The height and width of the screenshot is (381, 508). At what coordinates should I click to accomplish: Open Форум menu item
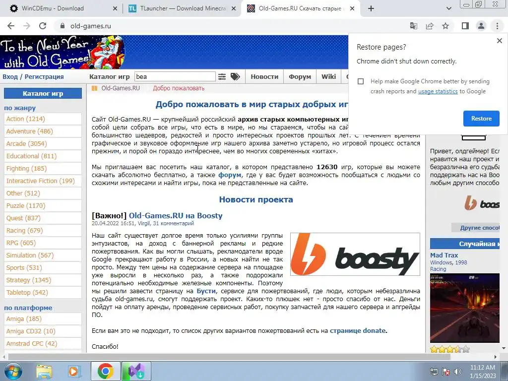300,77
